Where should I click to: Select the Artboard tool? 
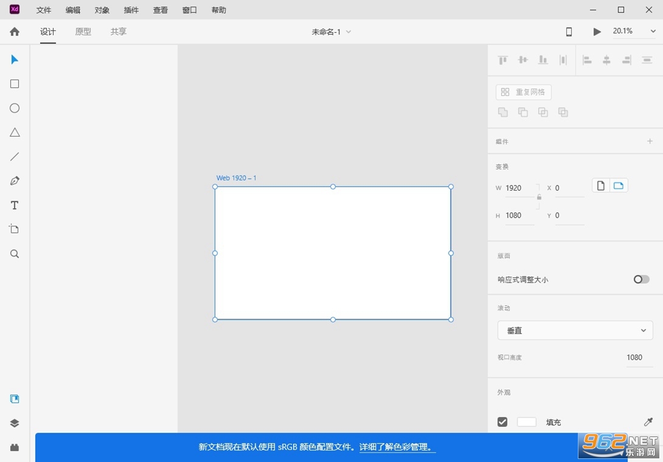[15, 229]
